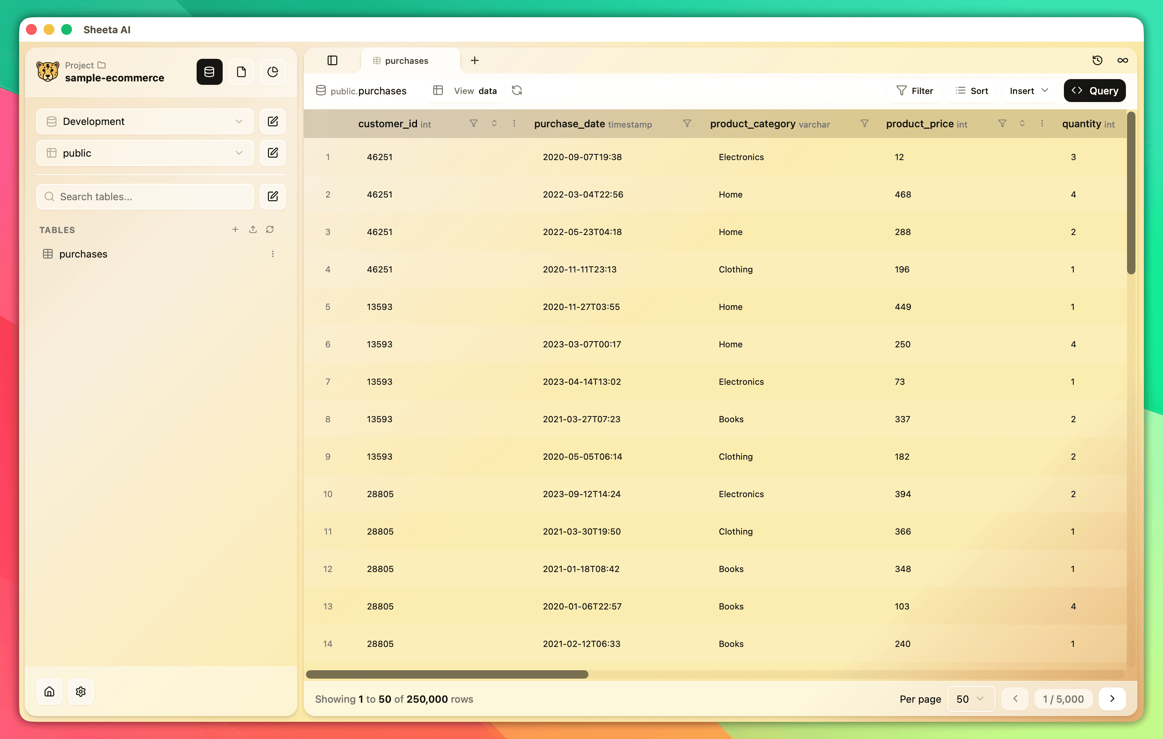Open the pie chart view icon
The width and height of the screenshot is (1163, 739).
click(x=272, y=71)
